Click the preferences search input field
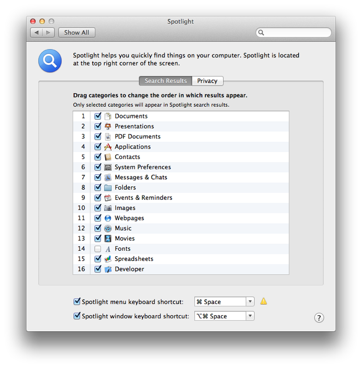362x368 pixels. (x=294, y=33)
